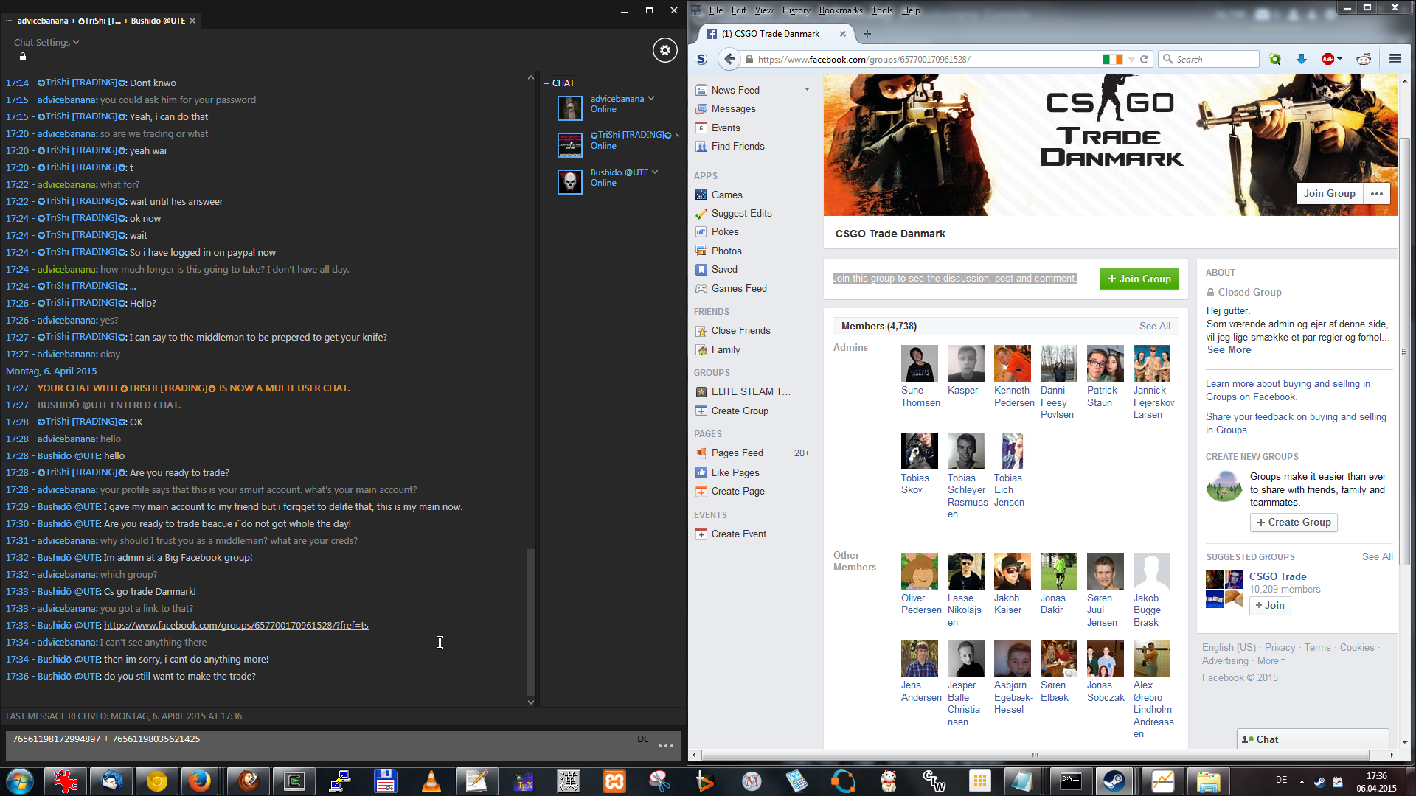Click the browser back arrow button

pyautogui.click(x=729, y=59)
